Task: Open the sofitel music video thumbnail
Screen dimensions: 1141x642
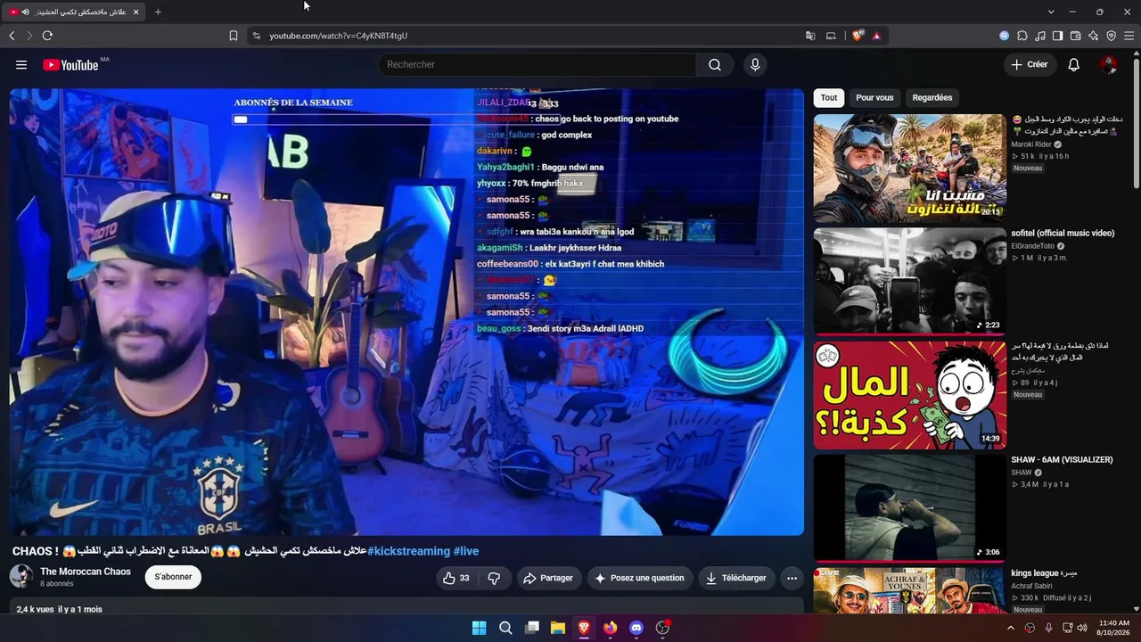Action: click(909, 282)
